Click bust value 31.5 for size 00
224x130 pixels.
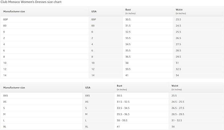click(x=128, y=26)
